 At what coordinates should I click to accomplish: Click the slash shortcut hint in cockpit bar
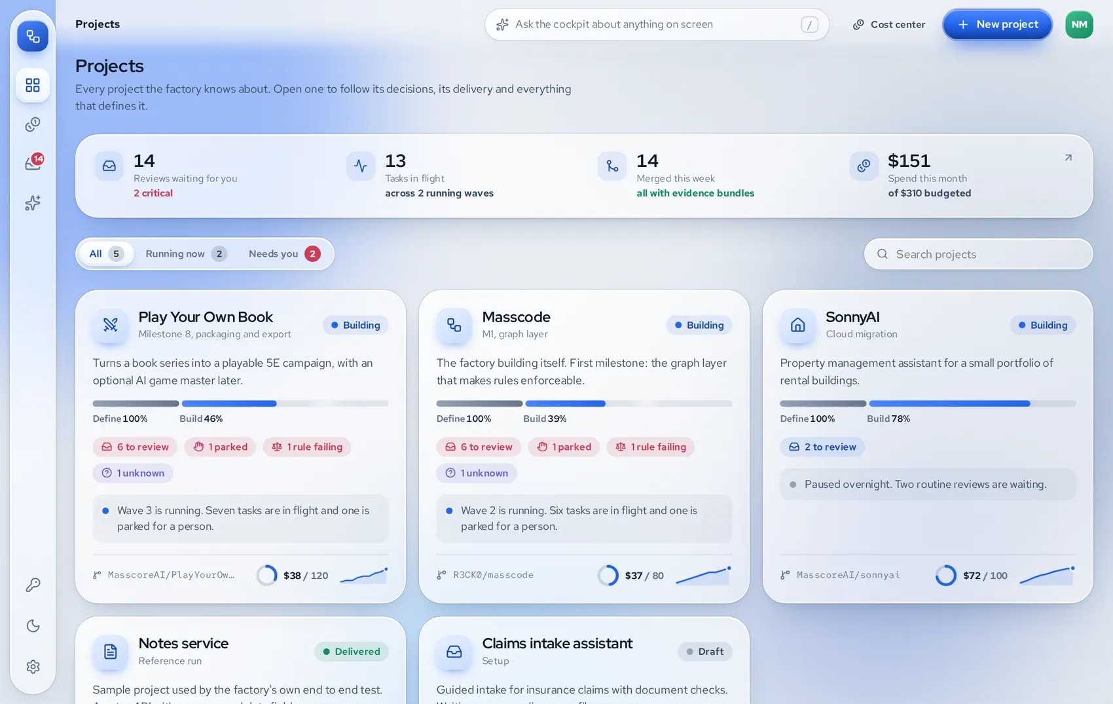point(809,25)
